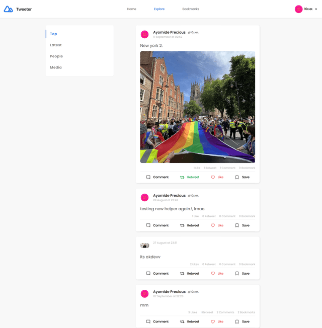322x328 pixels.
Task: Click '2 Comments' count on 'mm' post
Action: tap(225, 312)
